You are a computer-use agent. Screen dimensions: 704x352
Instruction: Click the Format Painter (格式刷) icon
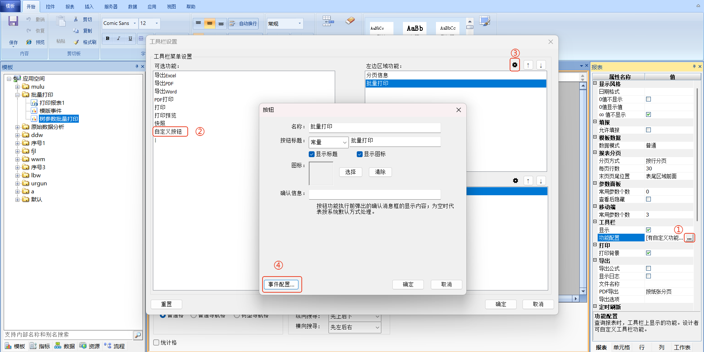pos(76,42)
